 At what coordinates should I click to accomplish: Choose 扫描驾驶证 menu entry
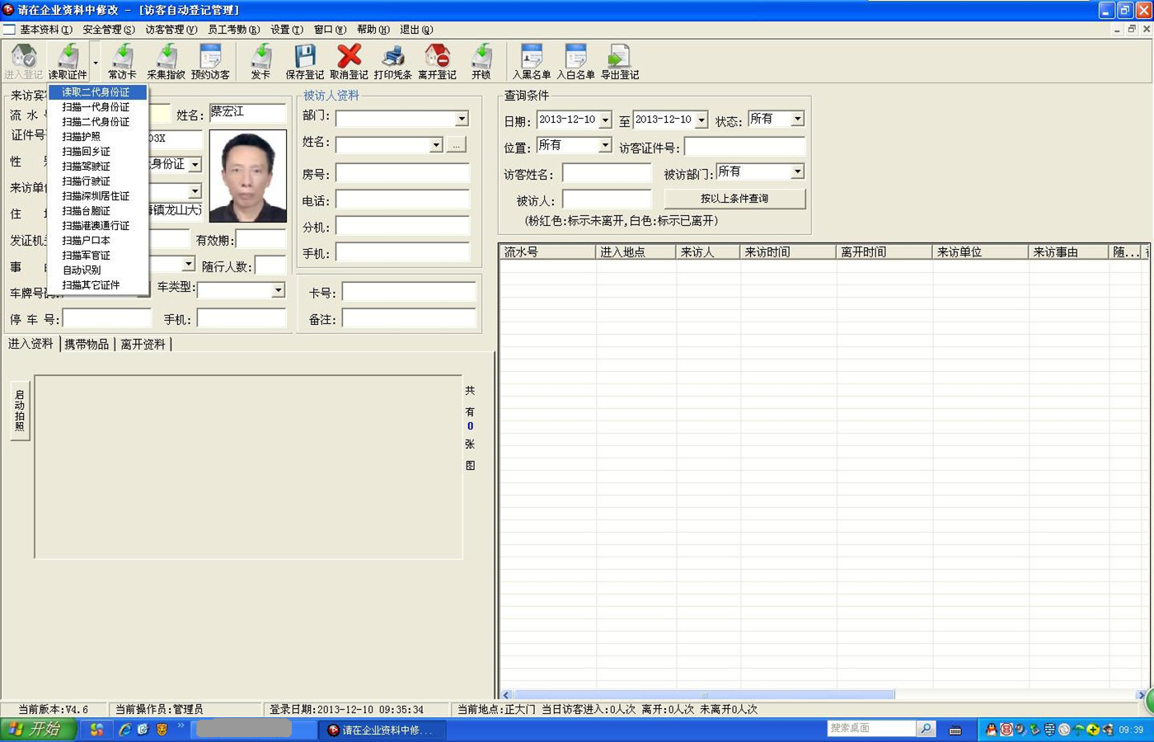click(97, 167)
